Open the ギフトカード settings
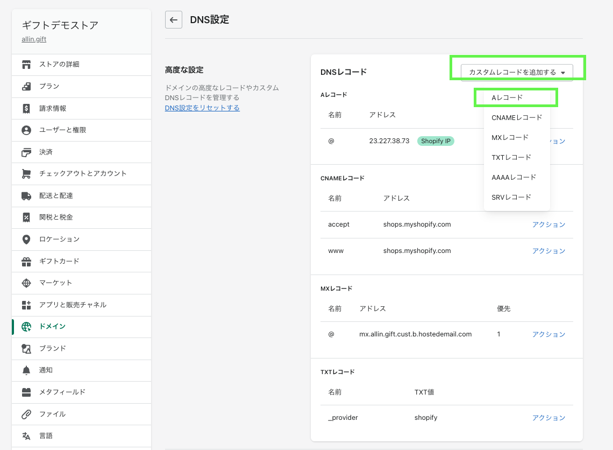 tap(81, 262)
